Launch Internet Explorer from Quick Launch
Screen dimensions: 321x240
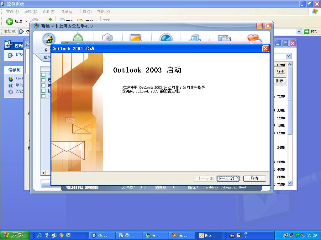click(39, 235)
